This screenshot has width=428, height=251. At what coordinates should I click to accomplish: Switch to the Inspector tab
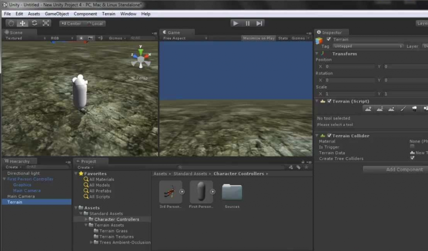[331, 32]
